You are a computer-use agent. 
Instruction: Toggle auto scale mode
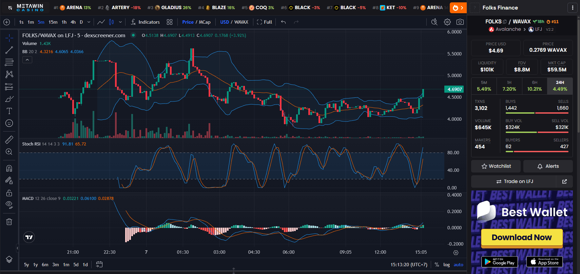pos(458,265)
